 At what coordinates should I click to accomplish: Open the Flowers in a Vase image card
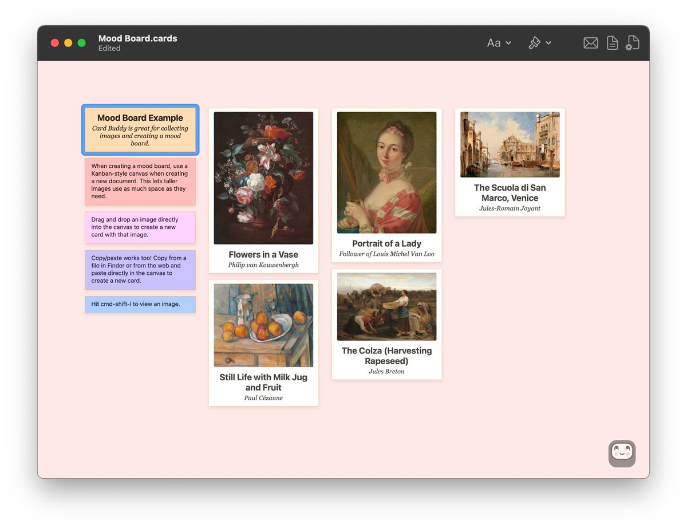[263, 178]
